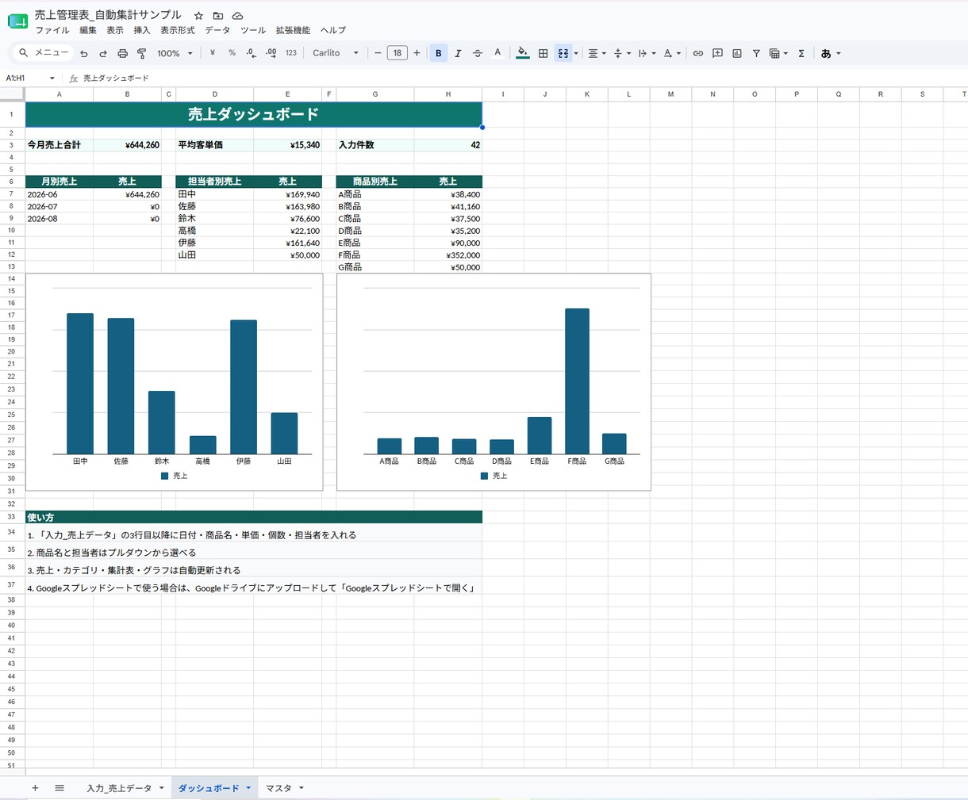Click the move to folder icon

coord(217,16)
